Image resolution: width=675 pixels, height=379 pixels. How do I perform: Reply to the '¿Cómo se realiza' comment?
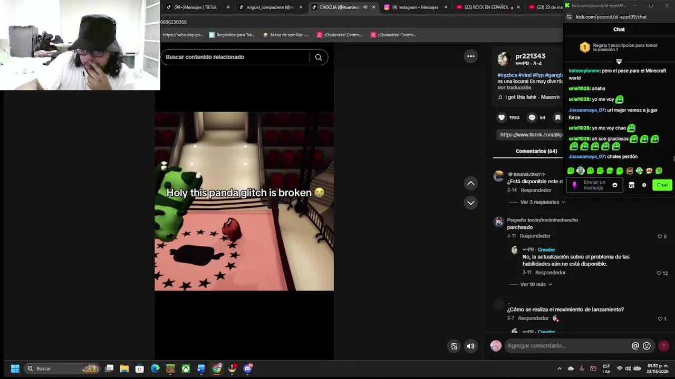(x=533, y=318)
